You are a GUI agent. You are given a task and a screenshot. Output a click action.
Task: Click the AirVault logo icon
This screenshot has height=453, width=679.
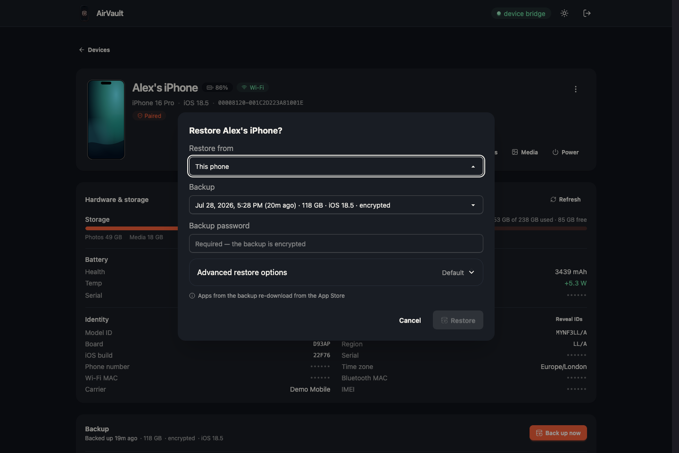click(84, 13)
